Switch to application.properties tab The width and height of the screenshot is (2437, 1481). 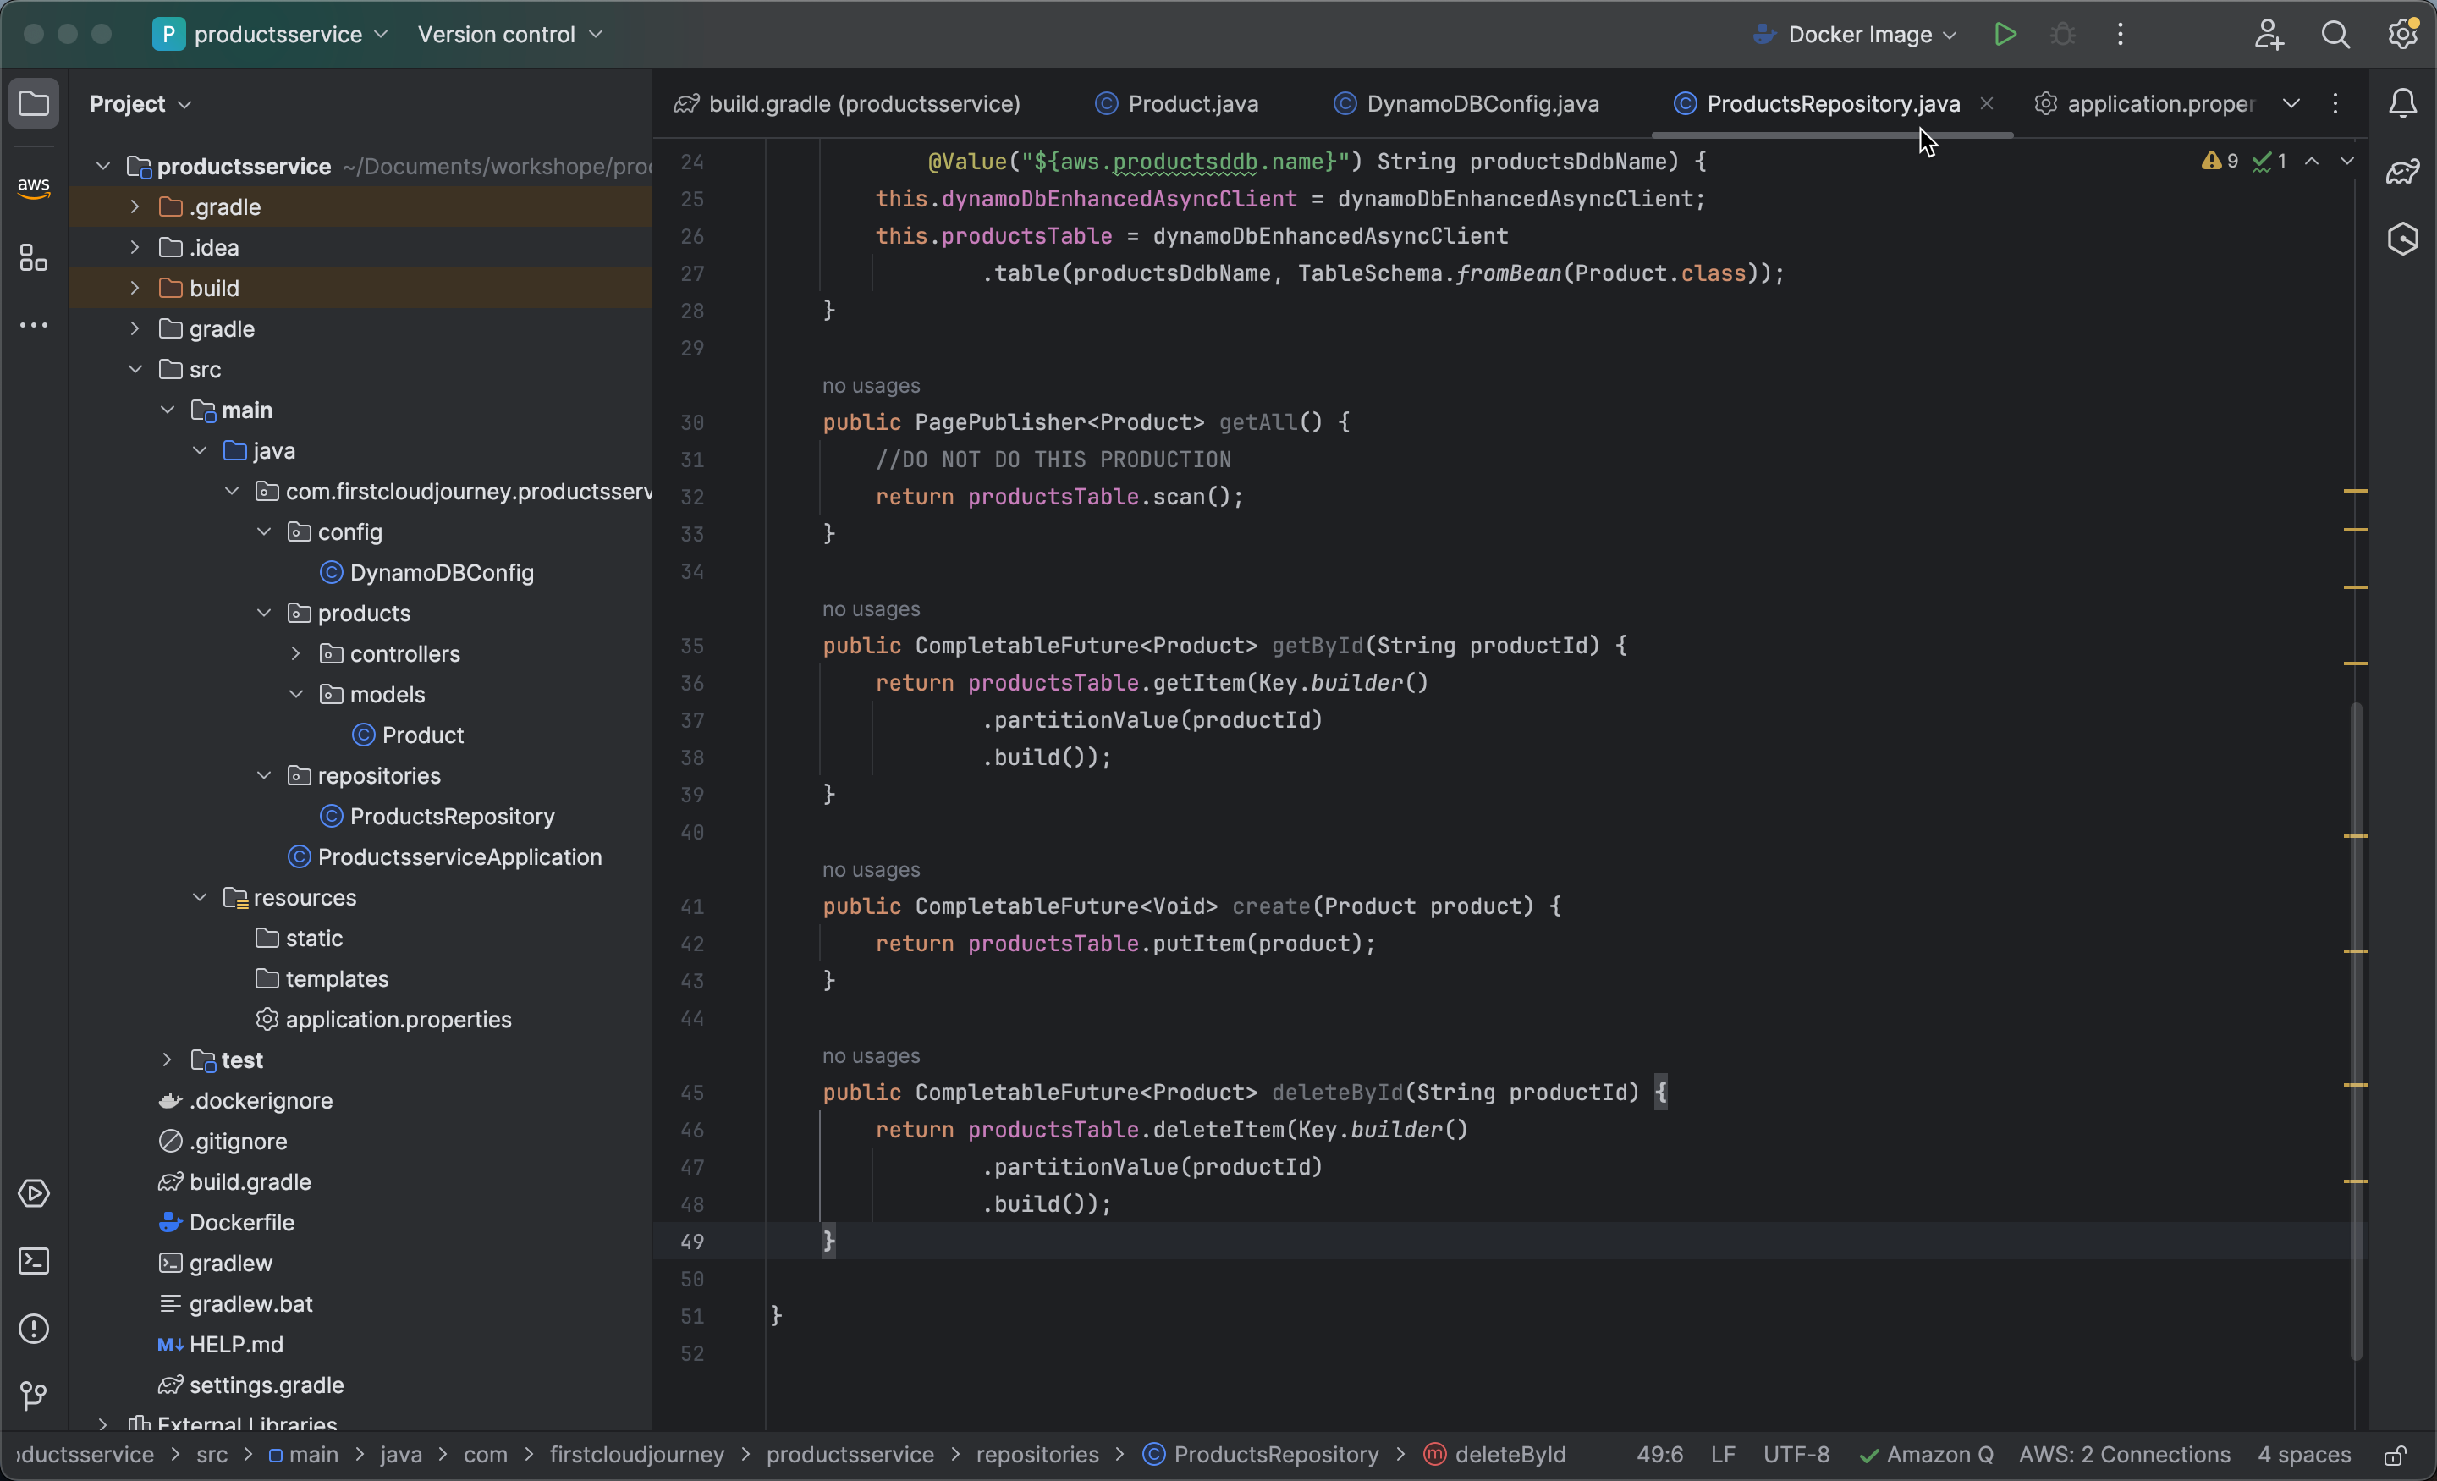tap(2145, 104)
